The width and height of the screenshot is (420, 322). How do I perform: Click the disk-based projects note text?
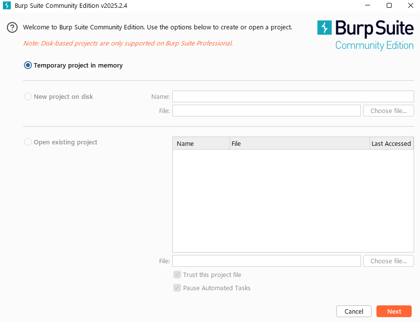click(128, 43)
